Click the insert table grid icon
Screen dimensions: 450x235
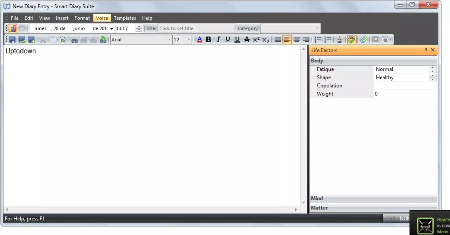[385, 40]
